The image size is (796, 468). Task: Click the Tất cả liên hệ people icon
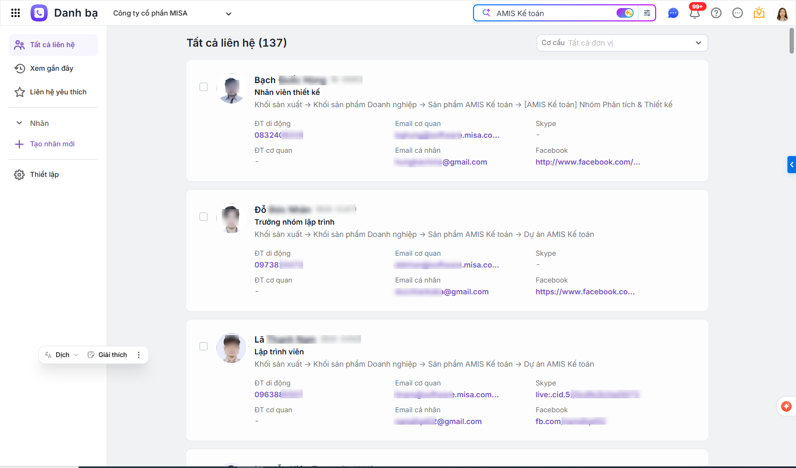19,45
